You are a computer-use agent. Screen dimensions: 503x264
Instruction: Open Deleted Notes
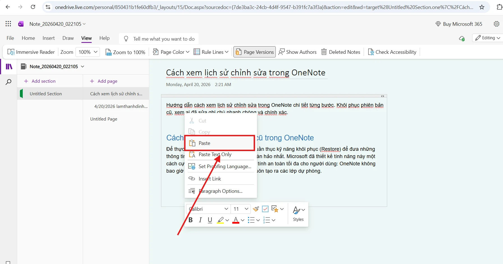click(341, 52)
